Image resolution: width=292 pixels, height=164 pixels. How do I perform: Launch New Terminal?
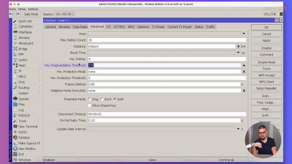pos(28,127)
